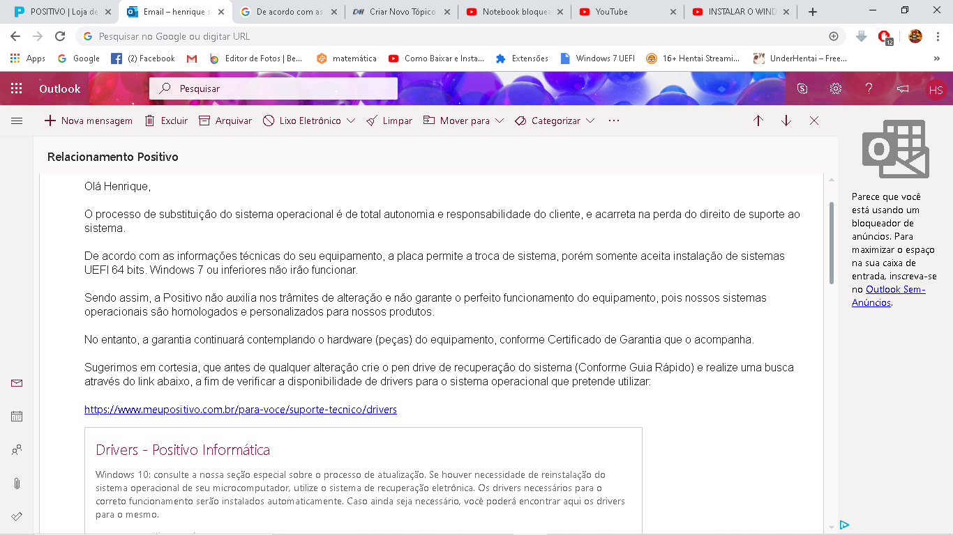Show more bookmarks with the chevron
Image resolution: width=953 pixels, height=535 pixels.
tap(937, 59)
